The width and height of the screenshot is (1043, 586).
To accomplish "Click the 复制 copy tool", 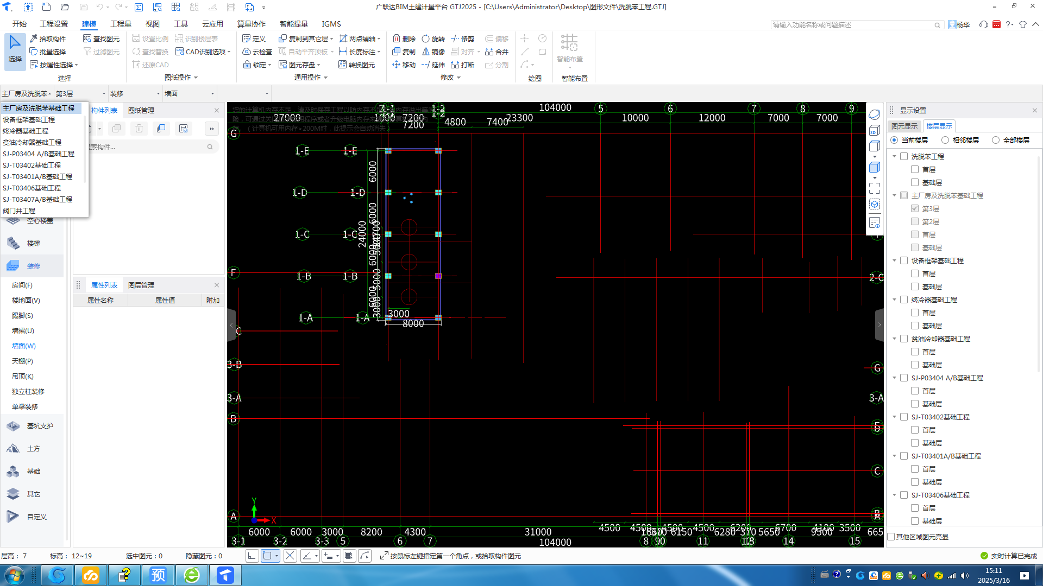I will click(x=404, y=52).
